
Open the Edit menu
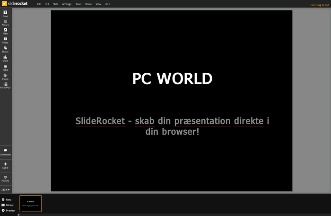click(47, 4)
